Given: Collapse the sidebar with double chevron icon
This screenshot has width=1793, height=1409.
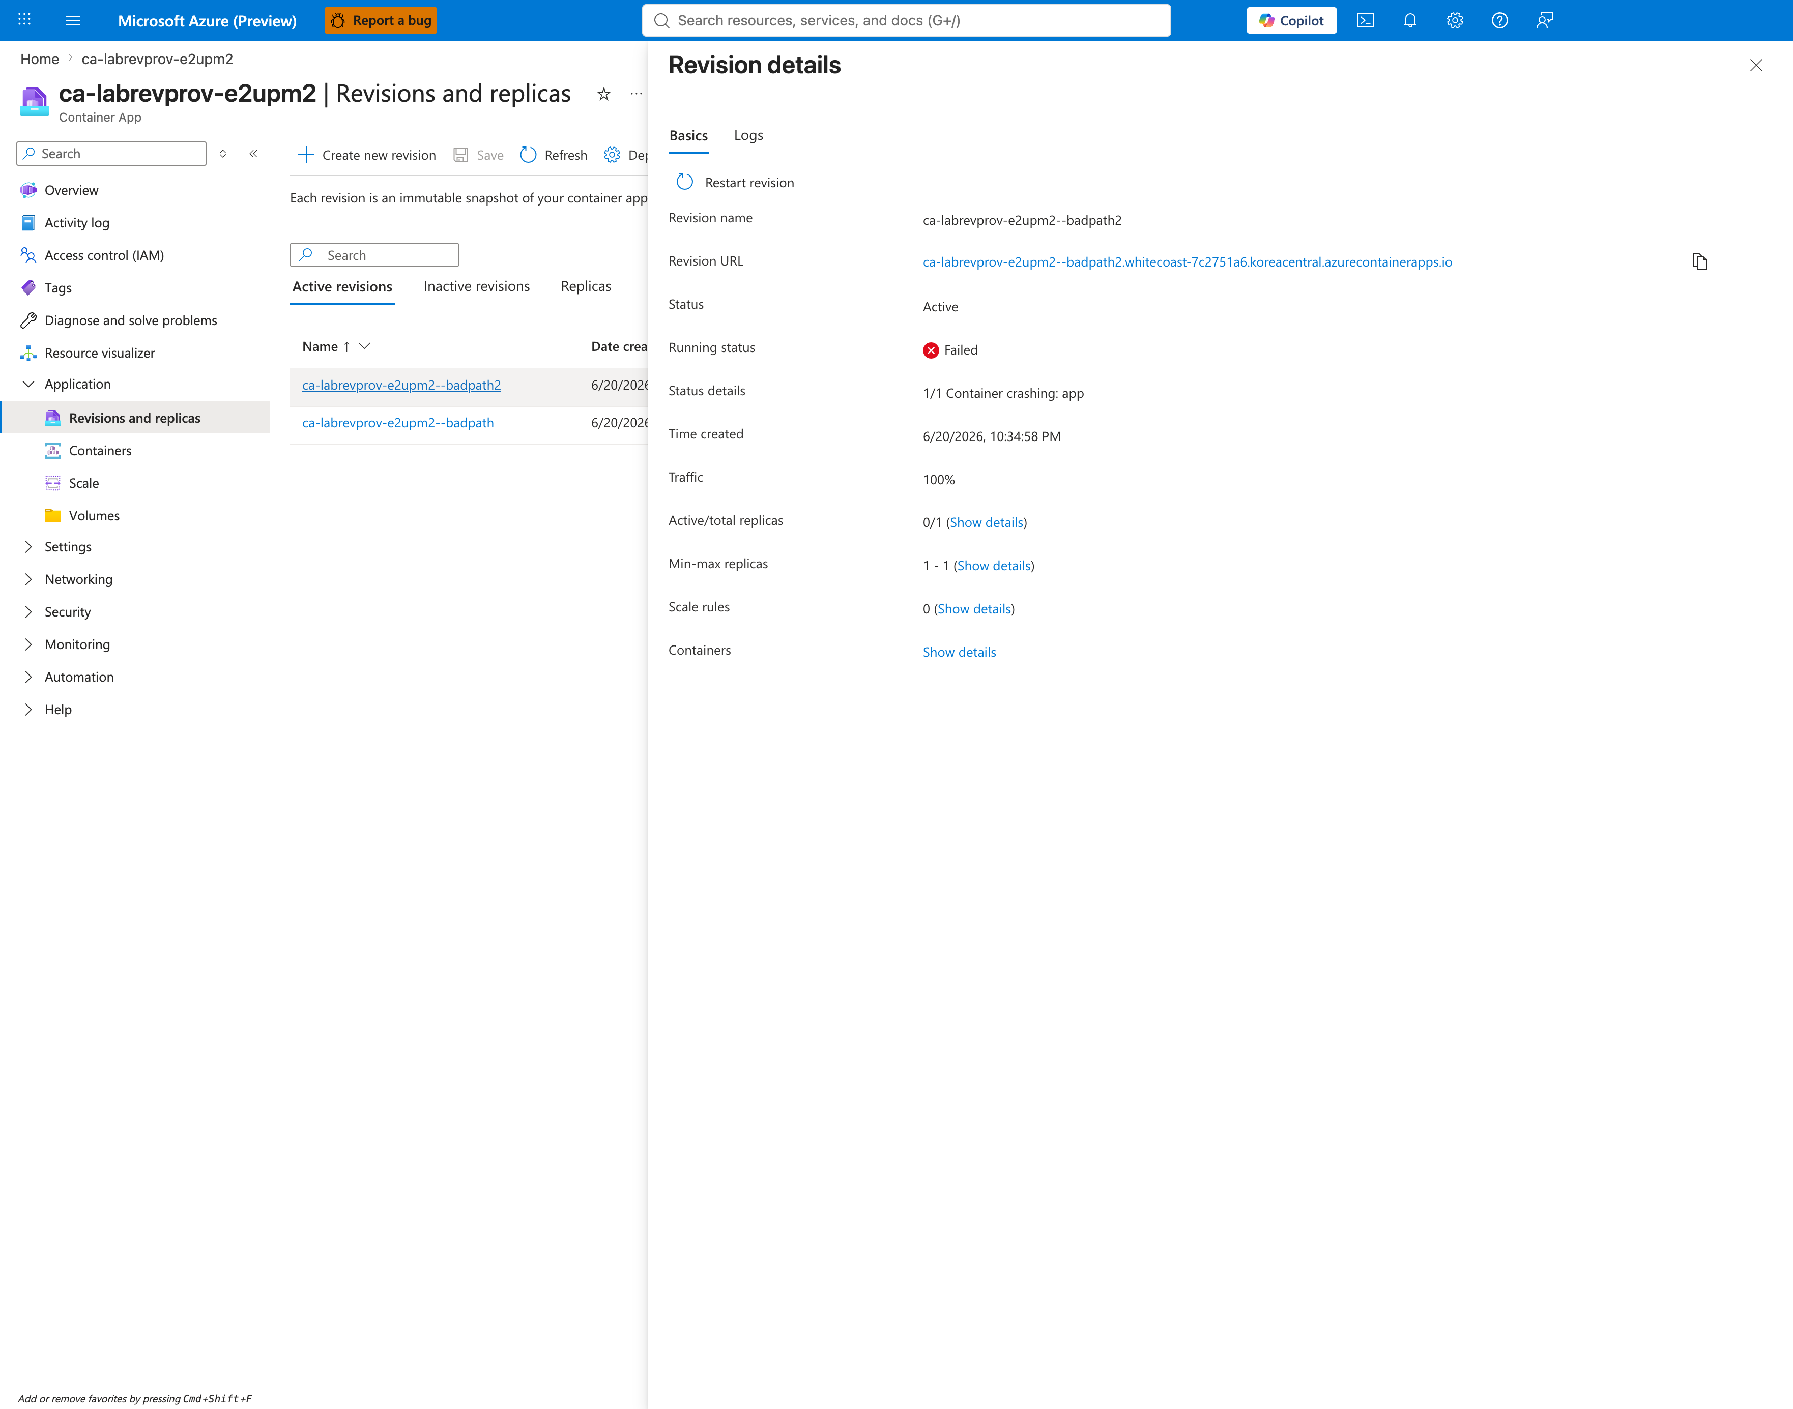Looking at the screenshot, I should [x=253, y=154].
